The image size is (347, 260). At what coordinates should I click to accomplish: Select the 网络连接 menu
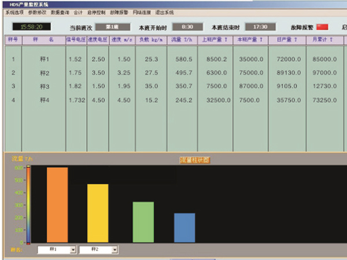click(141, 12)
